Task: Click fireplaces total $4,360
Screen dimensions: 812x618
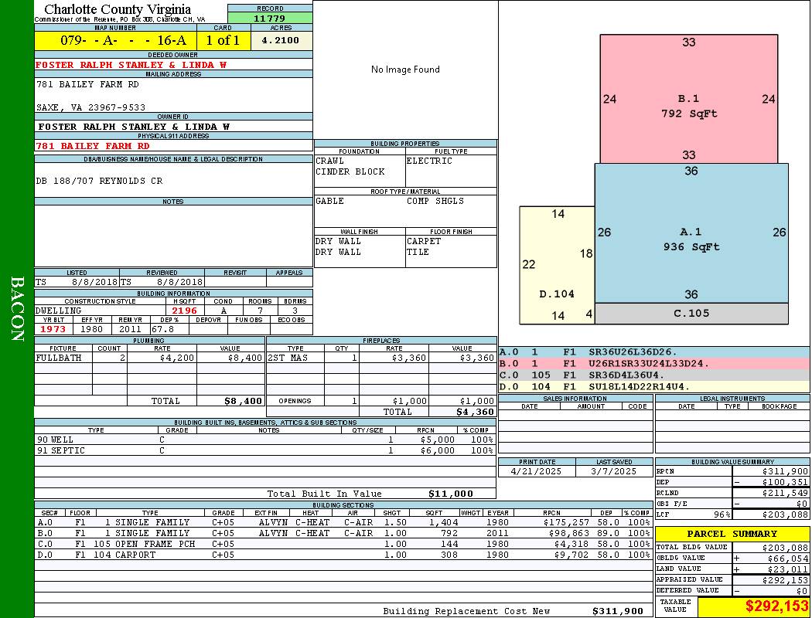Action: (476, 413)
